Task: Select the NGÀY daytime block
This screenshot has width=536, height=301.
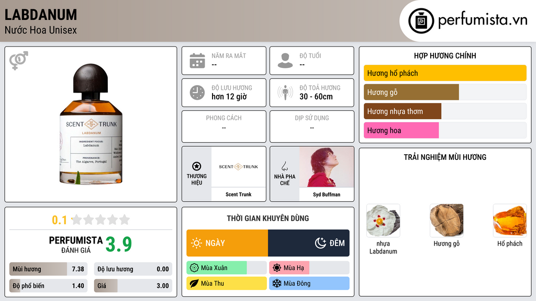Action: [x=227, y=243]
